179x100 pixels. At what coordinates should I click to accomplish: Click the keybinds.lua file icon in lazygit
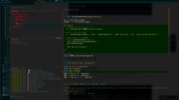point(17,20)
